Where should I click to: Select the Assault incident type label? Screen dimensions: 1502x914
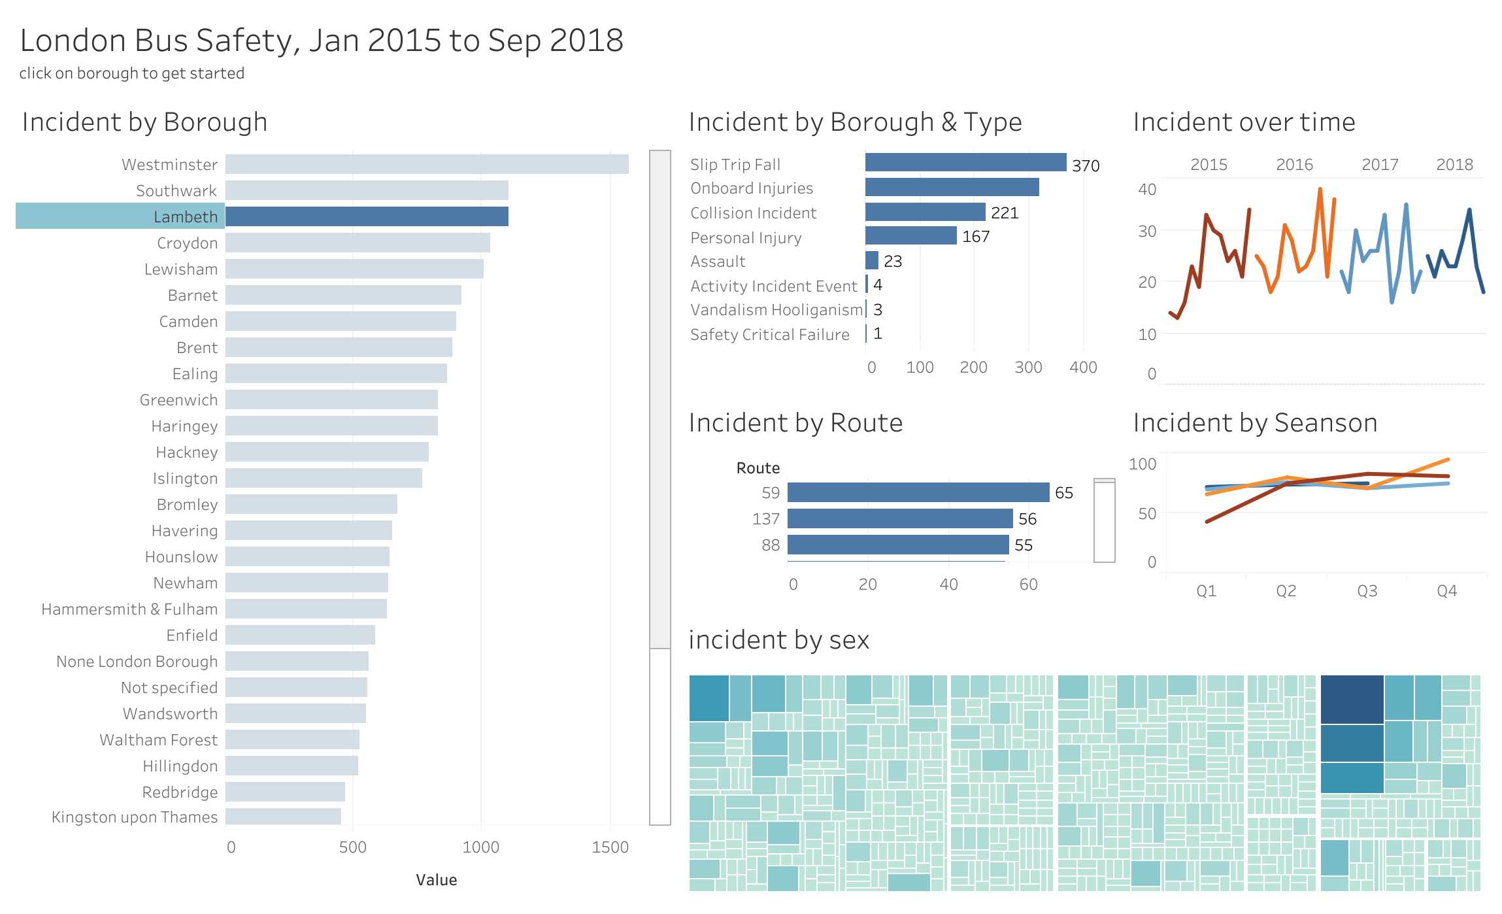(718, 262)
